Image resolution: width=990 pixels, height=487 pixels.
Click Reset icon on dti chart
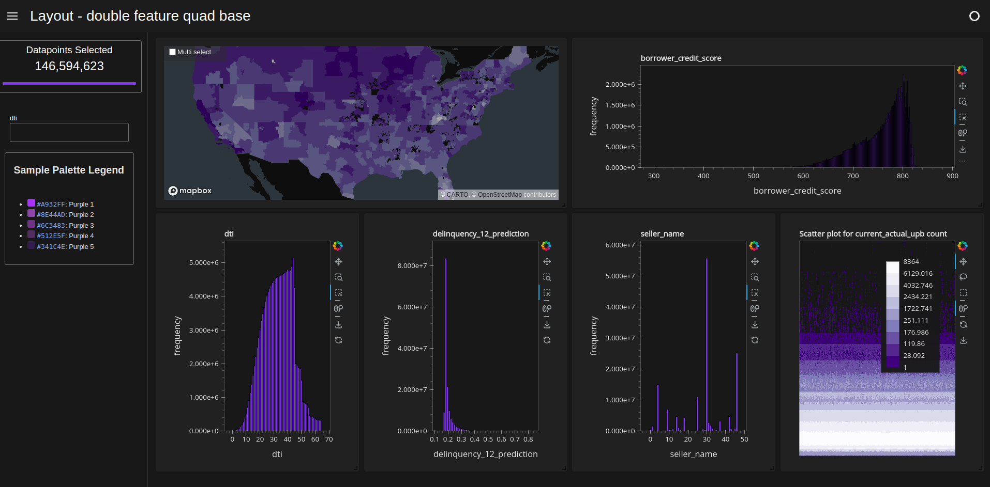point(338,340)
